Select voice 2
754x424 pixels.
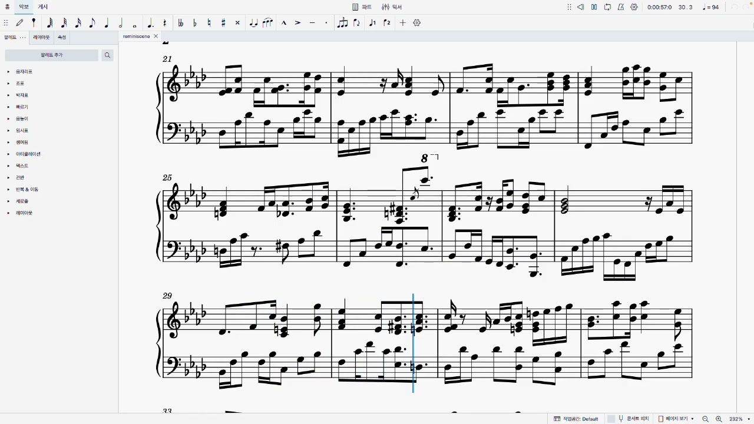[x=387, y=23]
